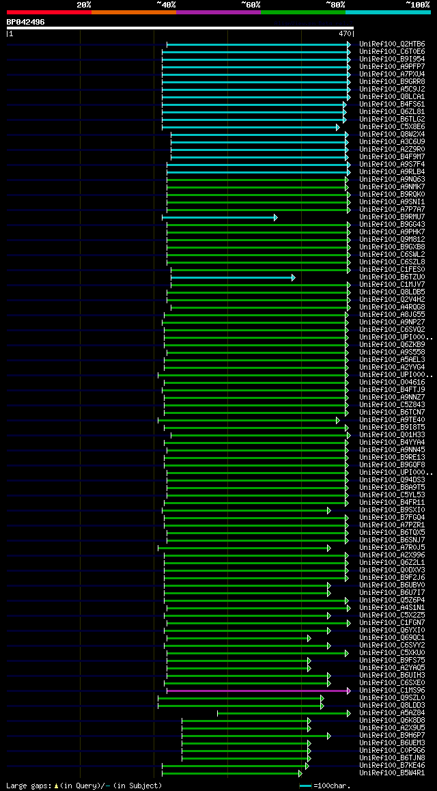Select the UniRef100_A5AEL3 label
Screen dimensions: 437x791
click(392, 360)
